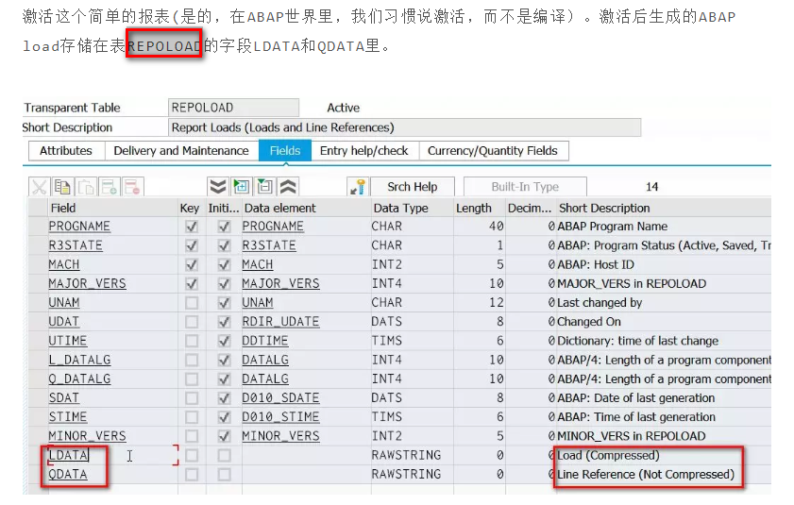
Task: Click the Delete Row toolbar icon
Action: [133, 187]
